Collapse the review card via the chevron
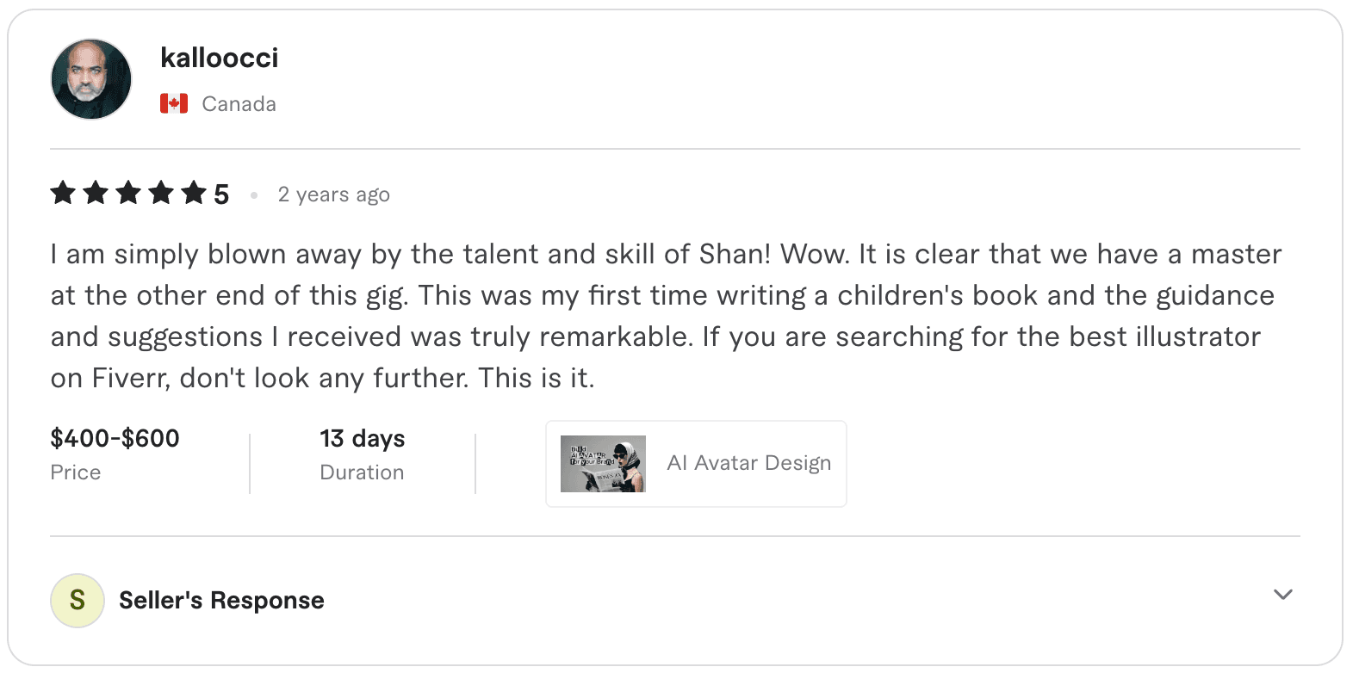 pos(1283,595)
